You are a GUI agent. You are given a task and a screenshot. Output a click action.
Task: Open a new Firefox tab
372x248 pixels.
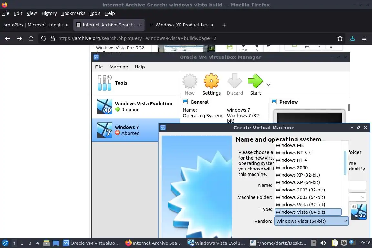224,25
